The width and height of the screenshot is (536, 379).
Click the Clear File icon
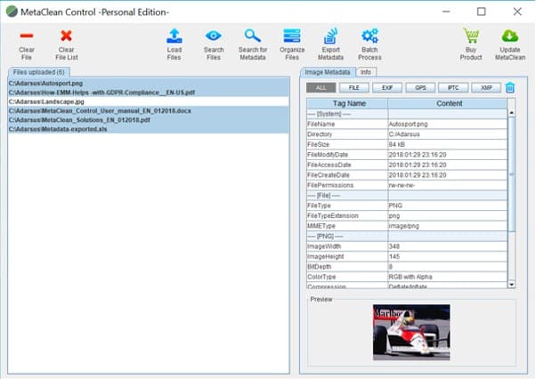(x=27, y=36)
